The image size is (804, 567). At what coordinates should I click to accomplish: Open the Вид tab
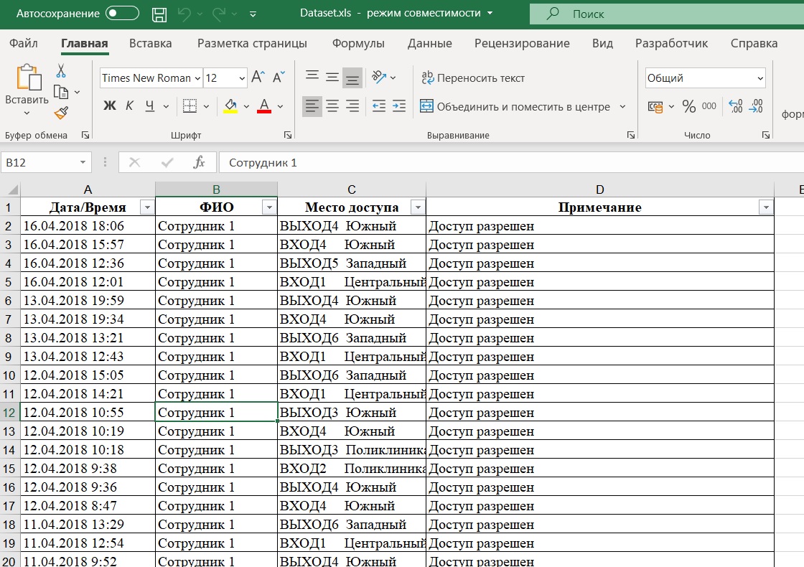coord(602,44)
